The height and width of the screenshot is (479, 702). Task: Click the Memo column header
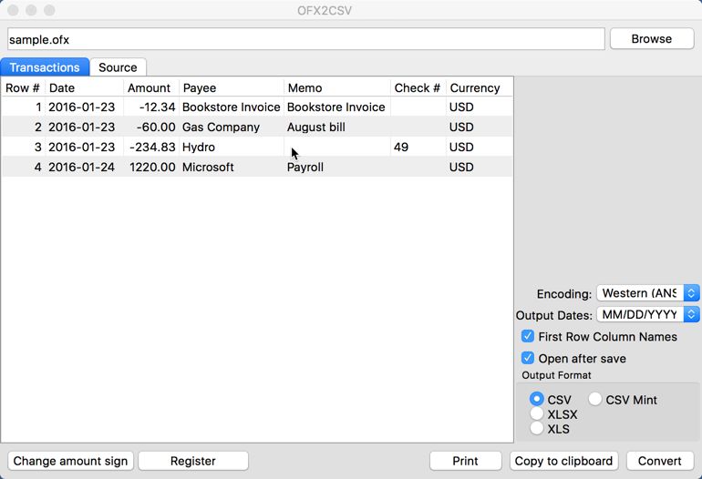pyautogui.click(x=337, y=87)
